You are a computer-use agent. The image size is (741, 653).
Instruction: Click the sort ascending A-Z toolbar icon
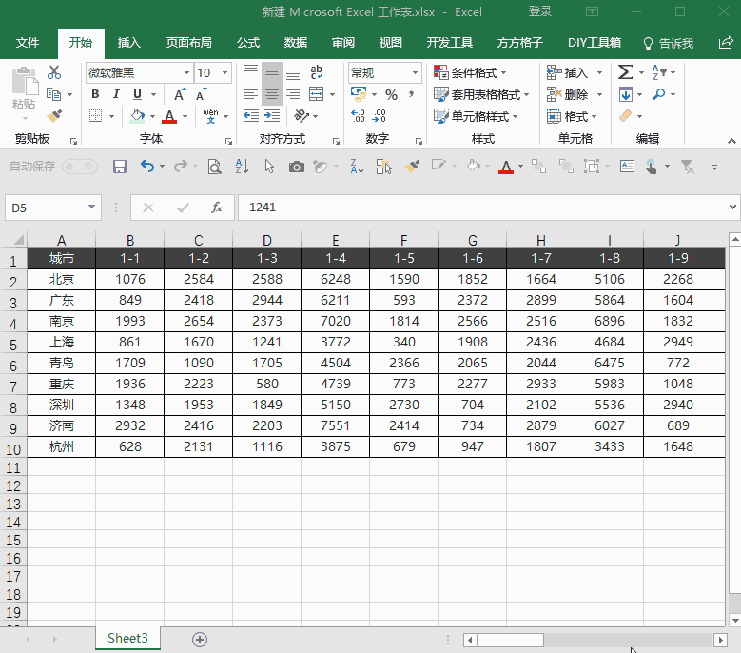[x=242, y=167]
